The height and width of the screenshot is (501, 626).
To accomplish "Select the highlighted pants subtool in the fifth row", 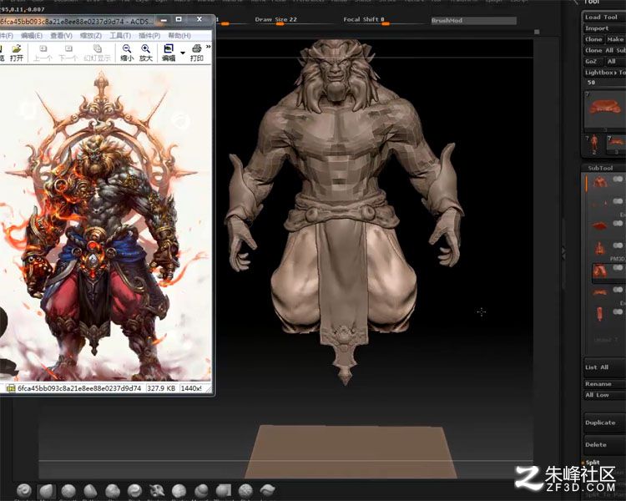I will [599, 271].
